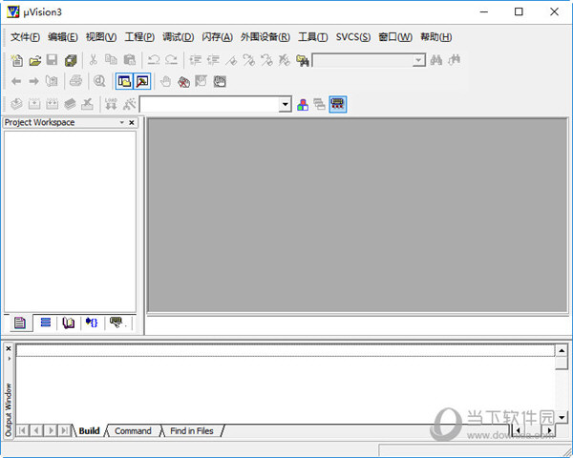Expand the find text combo box

418,60
